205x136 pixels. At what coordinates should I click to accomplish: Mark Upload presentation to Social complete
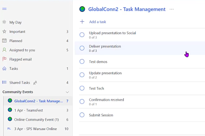pos(82,35)
